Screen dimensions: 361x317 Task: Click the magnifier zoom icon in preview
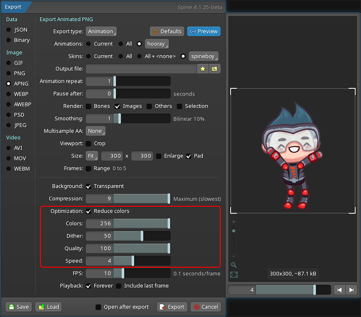234,265
